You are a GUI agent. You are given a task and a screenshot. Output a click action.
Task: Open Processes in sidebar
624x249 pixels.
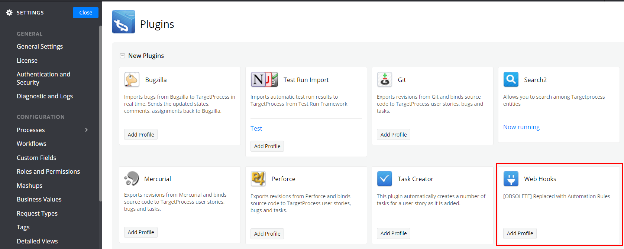click(x=31, y=130)
